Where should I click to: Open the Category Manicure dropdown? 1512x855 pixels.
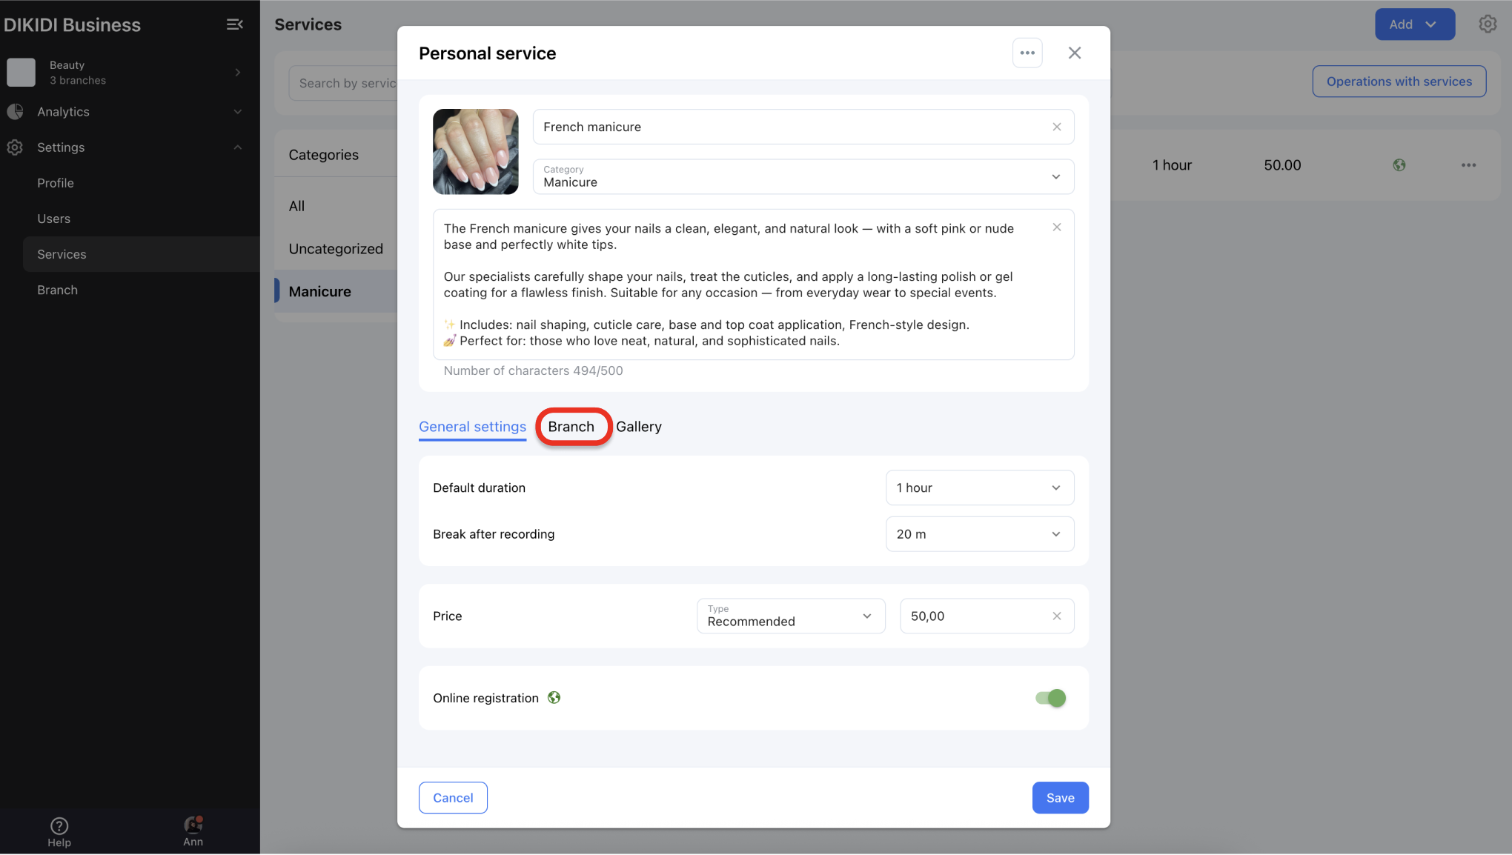click(803, 176)
